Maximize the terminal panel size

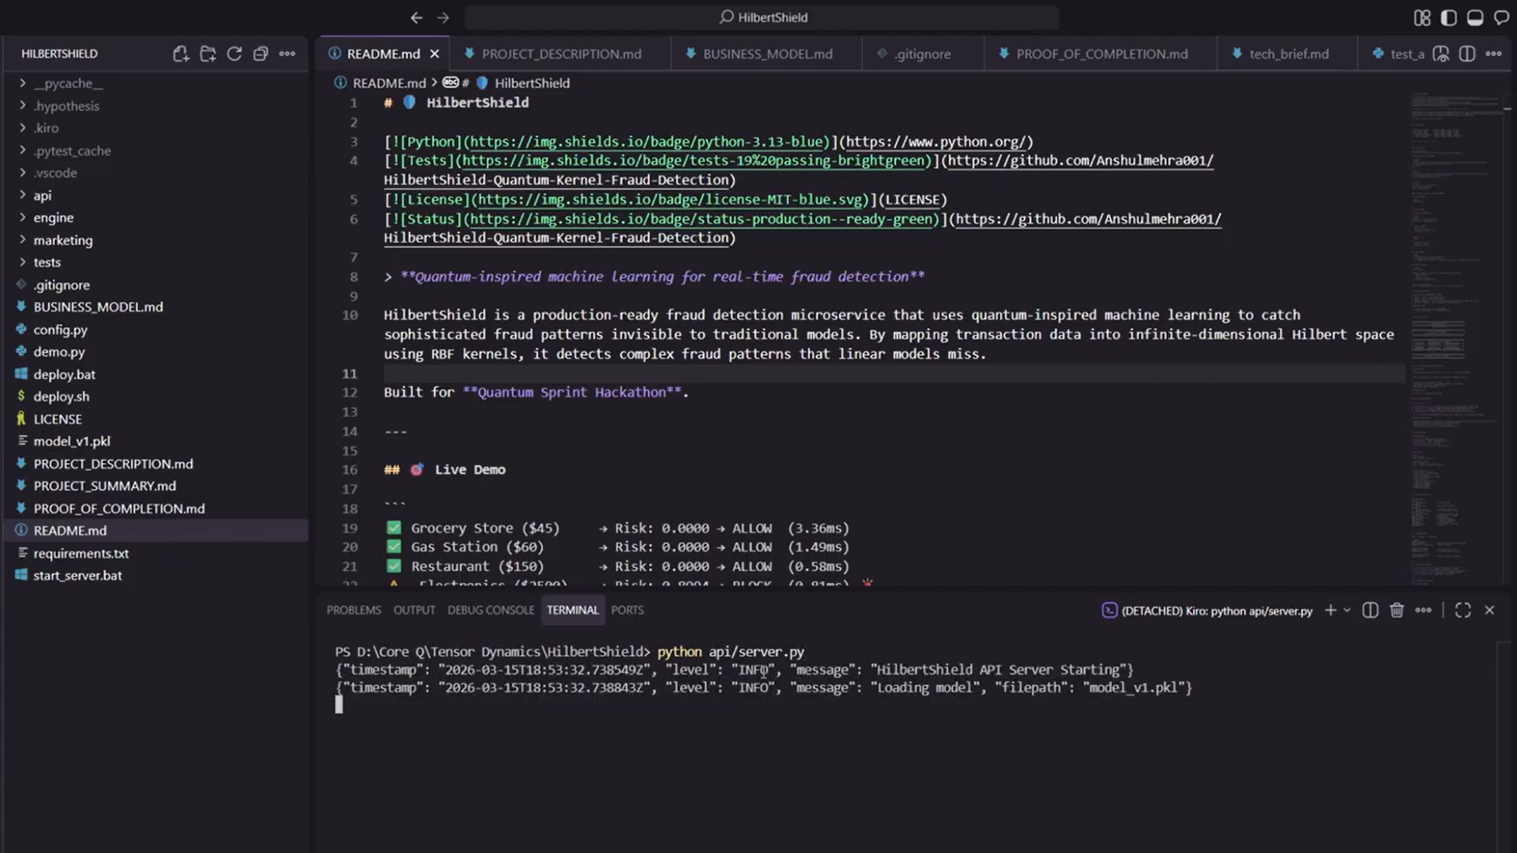tap(1462, 611)
